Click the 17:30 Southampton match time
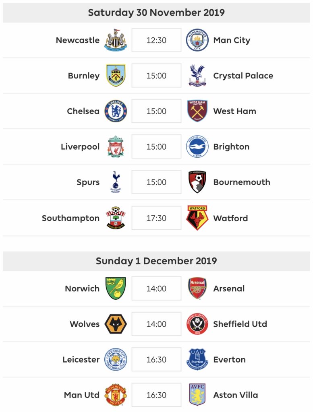 156,218
